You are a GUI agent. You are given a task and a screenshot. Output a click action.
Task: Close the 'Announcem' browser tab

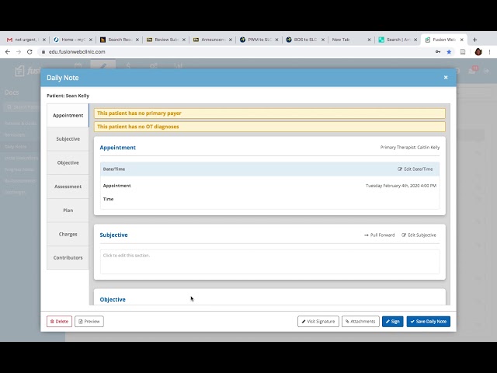tap(231, 40)
